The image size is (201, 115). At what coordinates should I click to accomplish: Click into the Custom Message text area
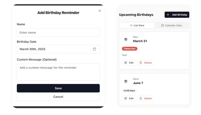58,72
